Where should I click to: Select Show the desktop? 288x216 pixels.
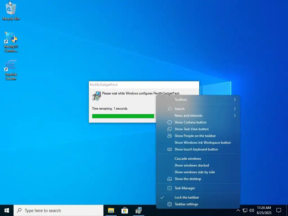point(198,179)
